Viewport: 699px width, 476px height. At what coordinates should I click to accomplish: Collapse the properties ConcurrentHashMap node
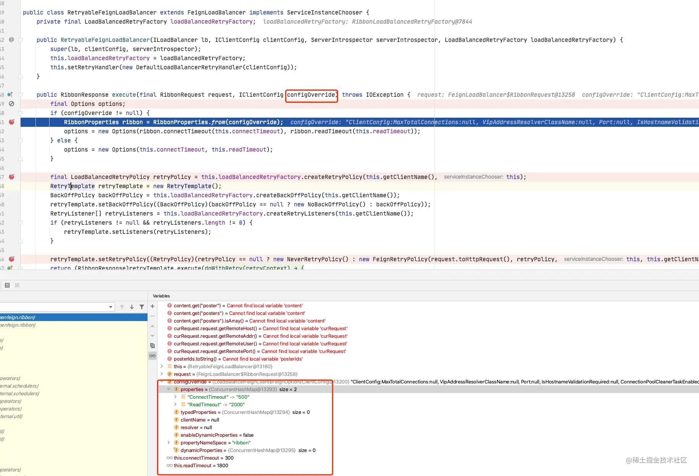pyautogui.click(x=168, y=389)
